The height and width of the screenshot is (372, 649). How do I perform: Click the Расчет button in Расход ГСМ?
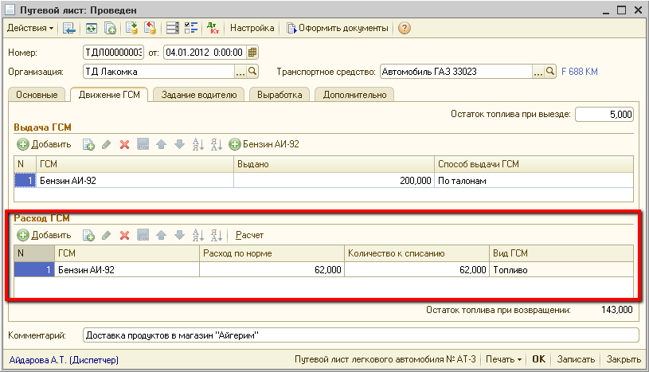tap(249, 235)
